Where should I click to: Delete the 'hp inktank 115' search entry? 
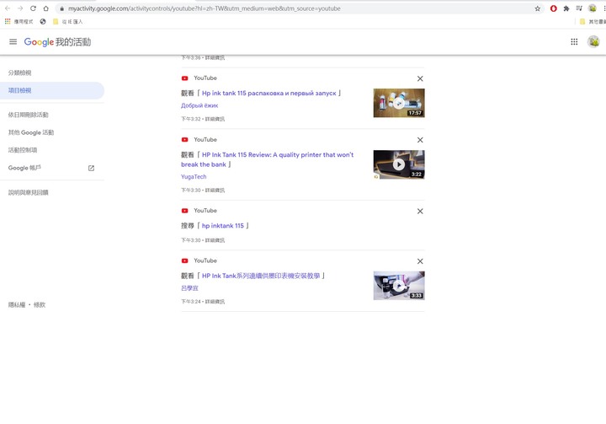click(x=420, y=211)
